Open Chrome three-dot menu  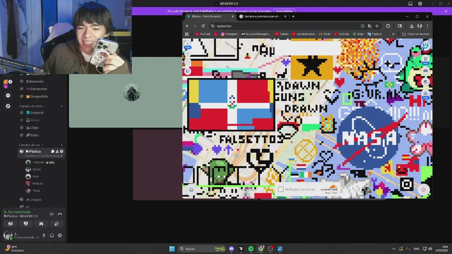pyautogui.click(x=427, y=26)
